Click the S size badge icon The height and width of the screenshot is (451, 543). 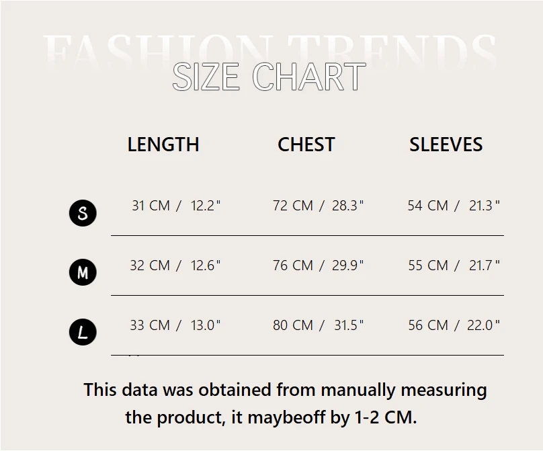83,213
